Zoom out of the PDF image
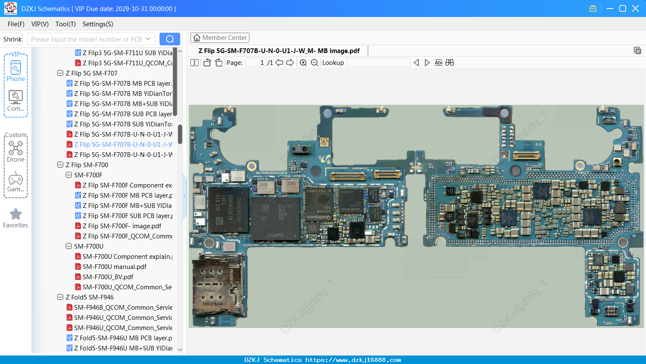 point(314,63)
